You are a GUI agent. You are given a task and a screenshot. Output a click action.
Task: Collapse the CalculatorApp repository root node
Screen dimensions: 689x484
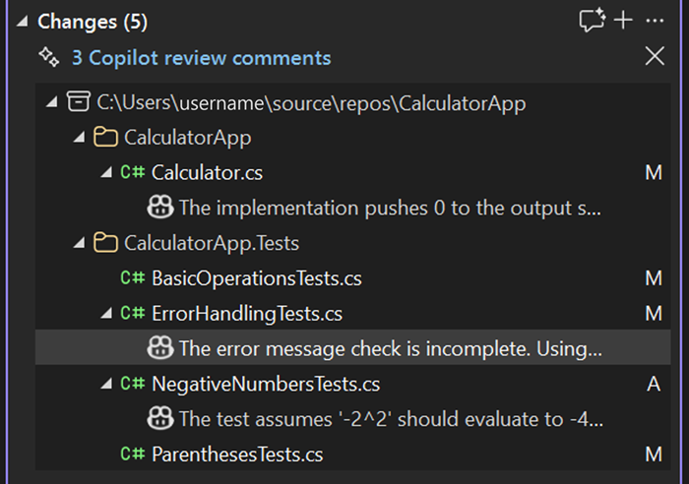pos(51,102)
